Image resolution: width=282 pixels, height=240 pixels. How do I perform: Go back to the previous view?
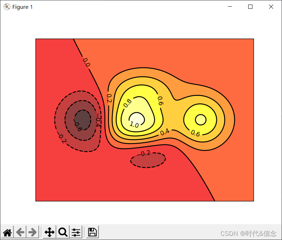[20, 232]
